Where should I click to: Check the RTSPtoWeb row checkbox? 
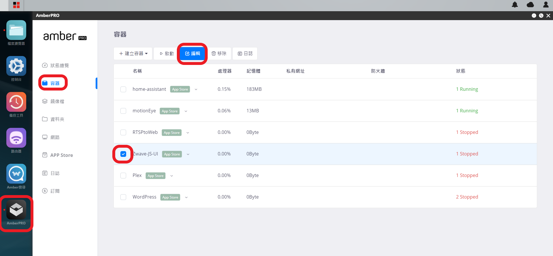(x=123, y=132)
